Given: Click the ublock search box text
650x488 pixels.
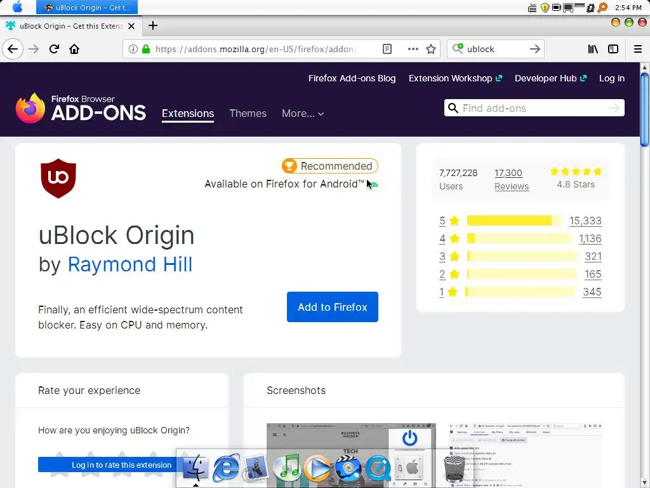Looking at the screenshot, I should pos(481,49).
